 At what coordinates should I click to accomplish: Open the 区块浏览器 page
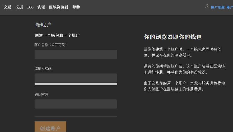(x=59, y=7)
